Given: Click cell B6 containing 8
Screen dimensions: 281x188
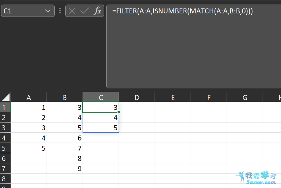Looking at the screenshot, I should (x=65, y=158).
